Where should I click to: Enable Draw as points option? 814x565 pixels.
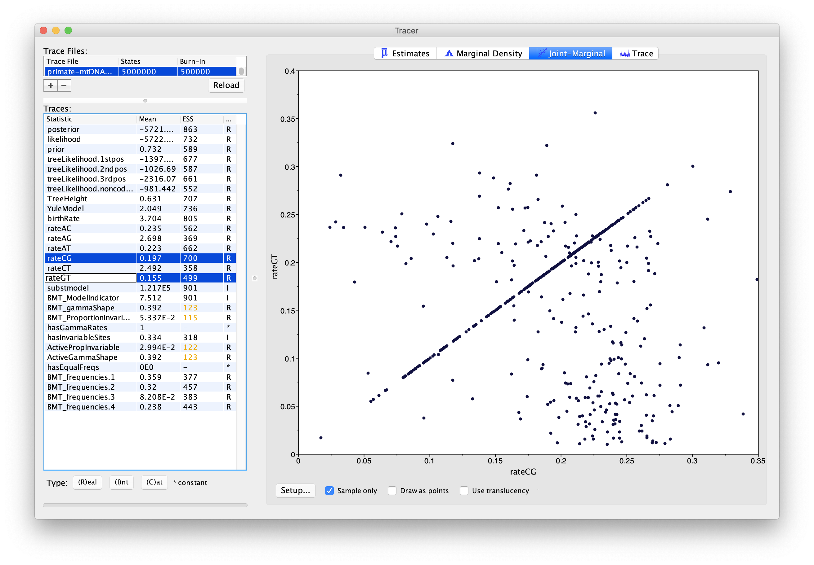tap(392, 491)
